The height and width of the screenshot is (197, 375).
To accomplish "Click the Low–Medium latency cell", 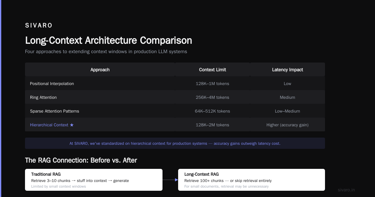I will [x=287, y=111].
